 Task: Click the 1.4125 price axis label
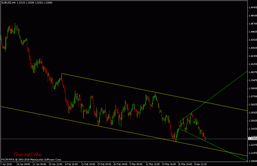pyautogui.click(x=253, y=64)
